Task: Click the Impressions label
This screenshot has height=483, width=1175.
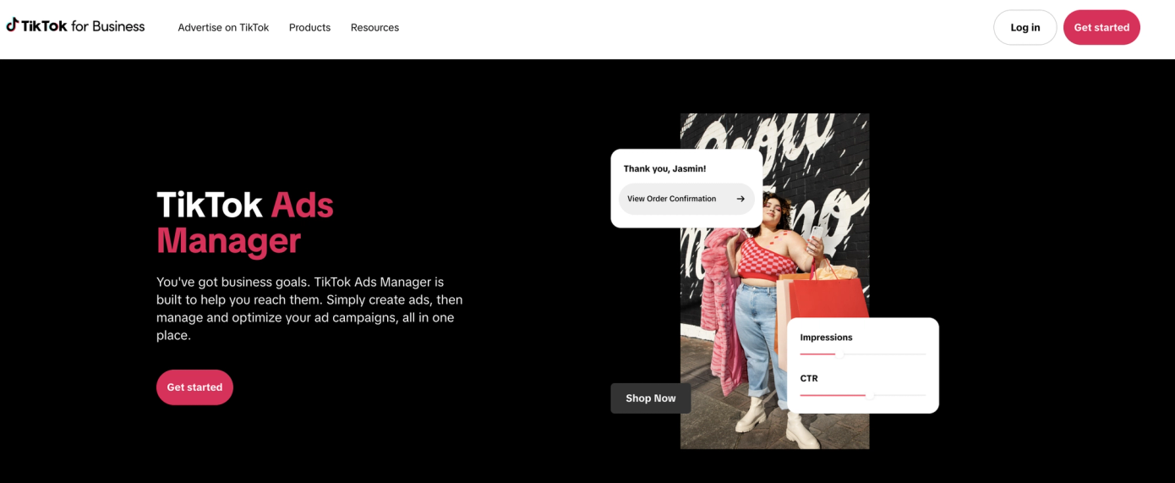Action: [826, 337]
